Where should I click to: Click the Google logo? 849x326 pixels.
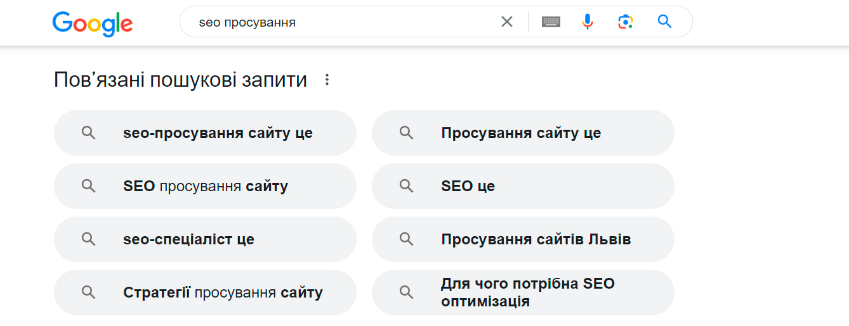[93, 23]
